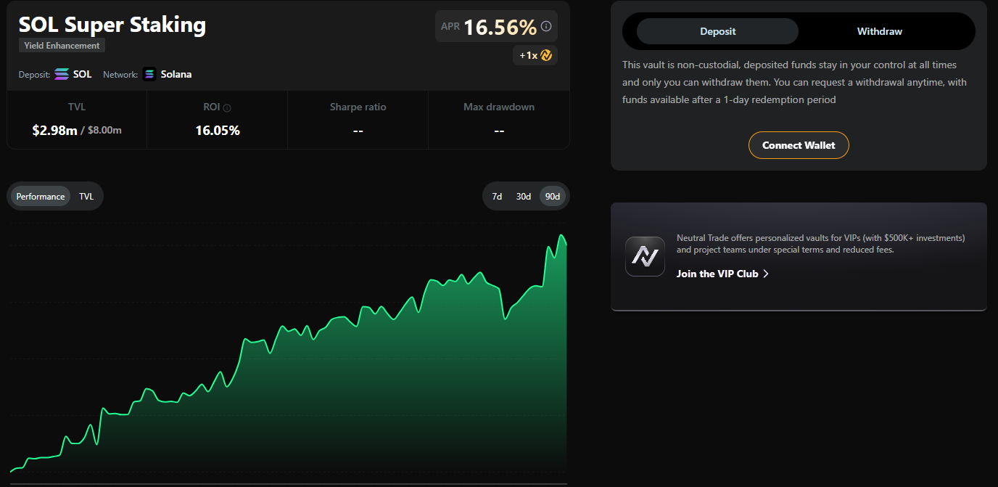The image size is (998, 487).
Task: Click the ROI info icon
Action: pyautogui.click(x=227, y=108)
